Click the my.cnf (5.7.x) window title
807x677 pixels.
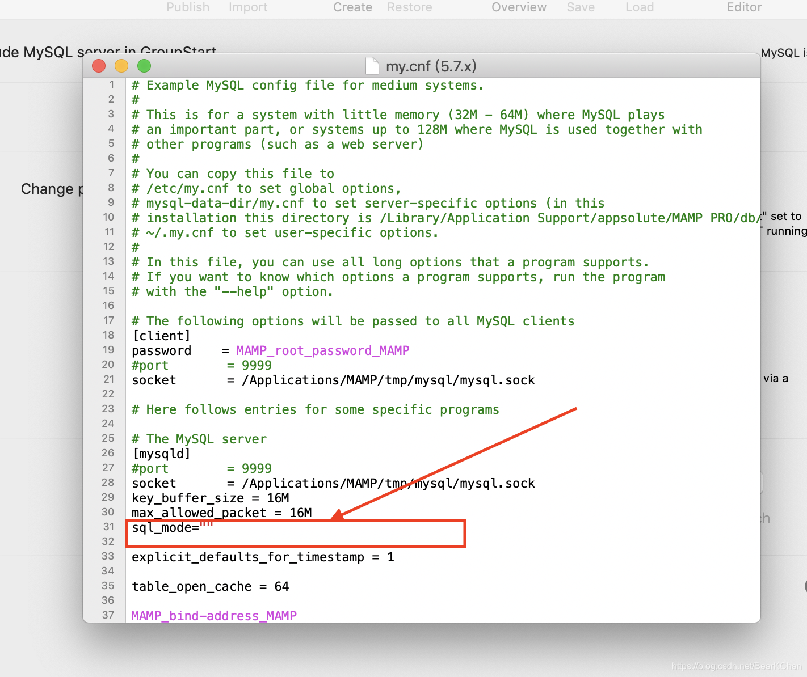tap(431, 66)
